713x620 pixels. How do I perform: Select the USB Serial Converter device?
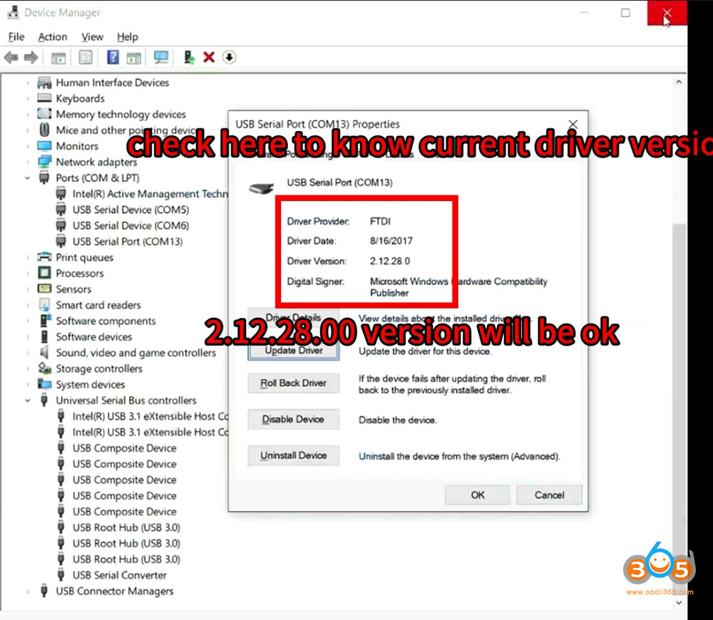coord(119,575)
